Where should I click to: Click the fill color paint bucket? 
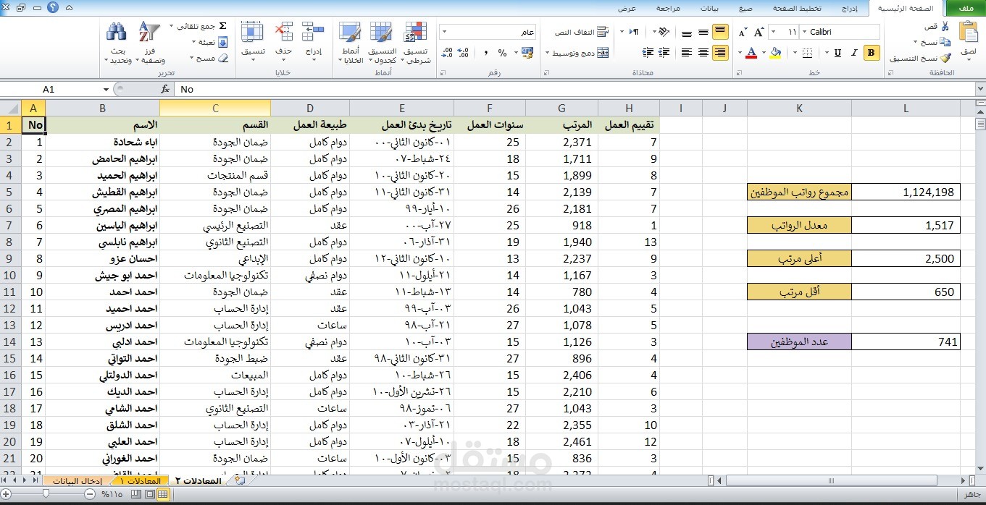click(776, 52)
